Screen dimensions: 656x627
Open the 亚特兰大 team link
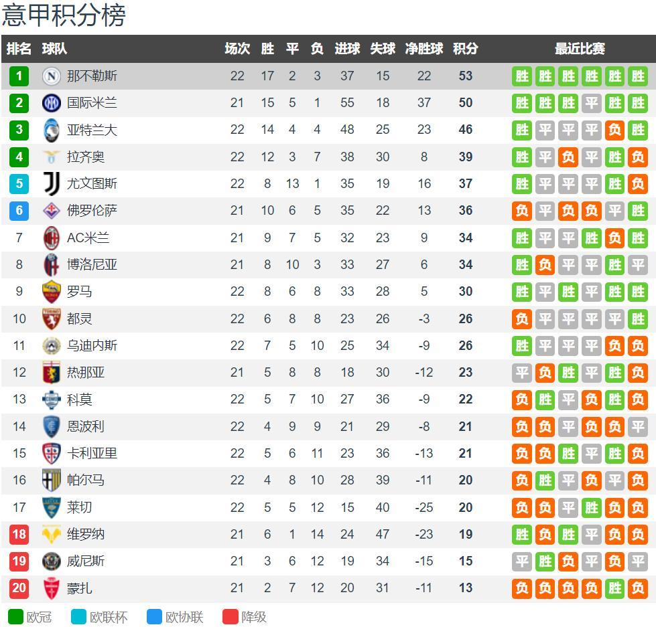(x=92, y=130)
